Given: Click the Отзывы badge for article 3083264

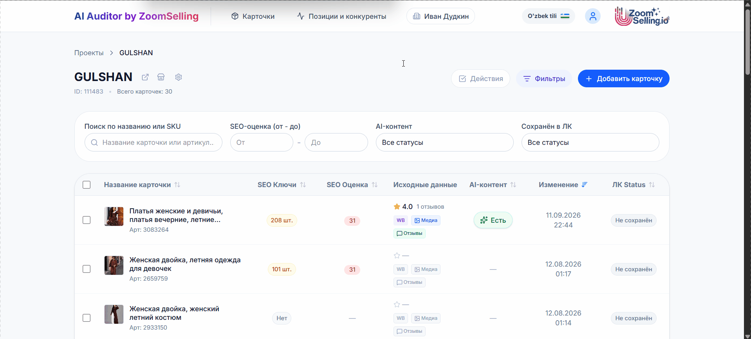Looking at the screenshot, I should point(410,233).
